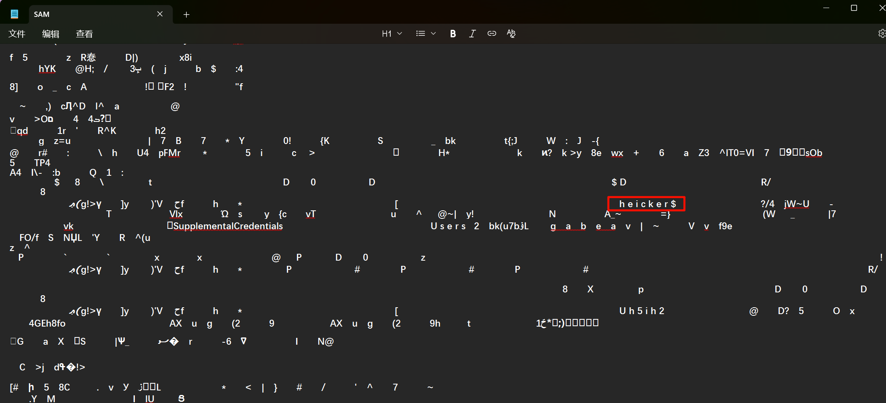Open the 编辑 menu

click(x=51, y=34)
